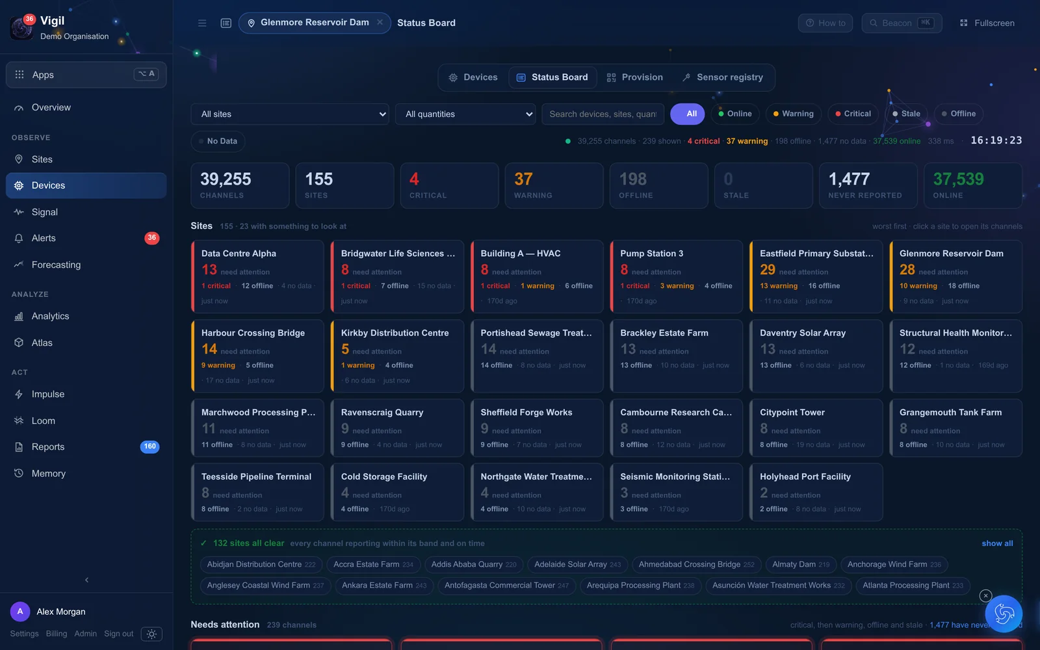Toggle the Online status filter

point(735,114)
